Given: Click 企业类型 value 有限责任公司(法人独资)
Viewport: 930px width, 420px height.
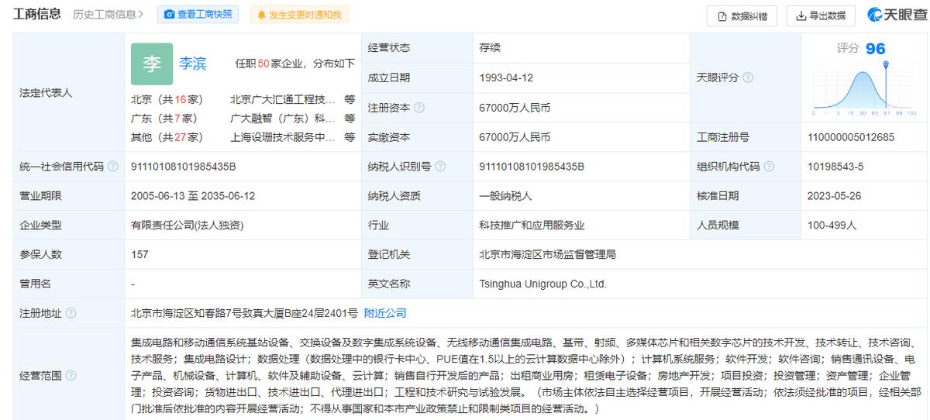Looking at the screenshot, I should pyautogui.click(x=187, y=225).
